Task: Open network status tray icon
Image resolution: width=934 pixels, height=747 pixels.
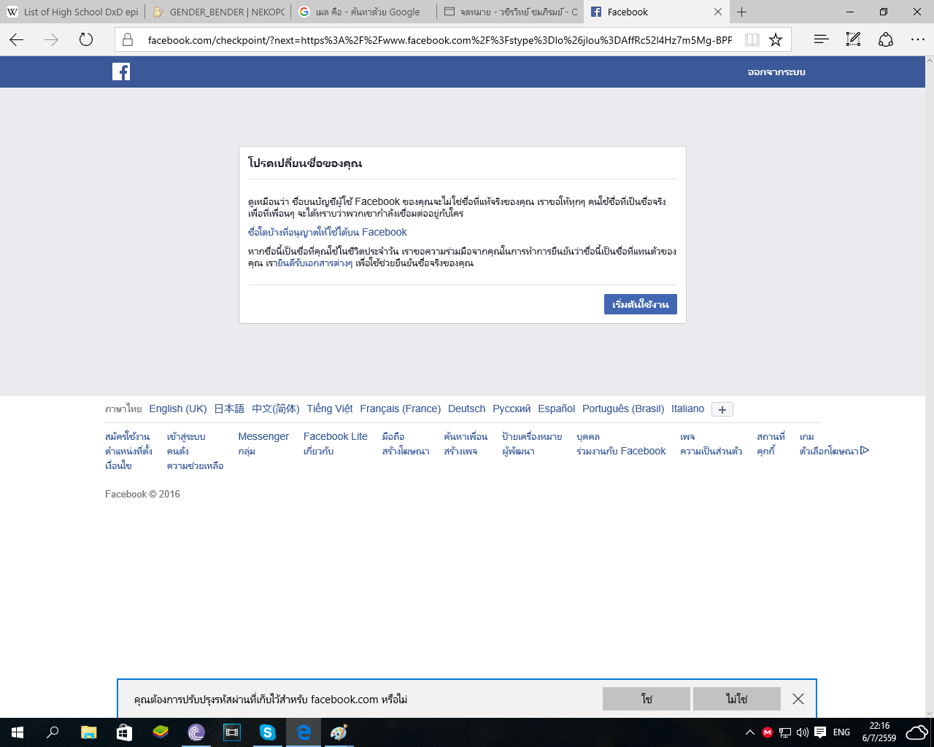Action: [x=785, y=732]
